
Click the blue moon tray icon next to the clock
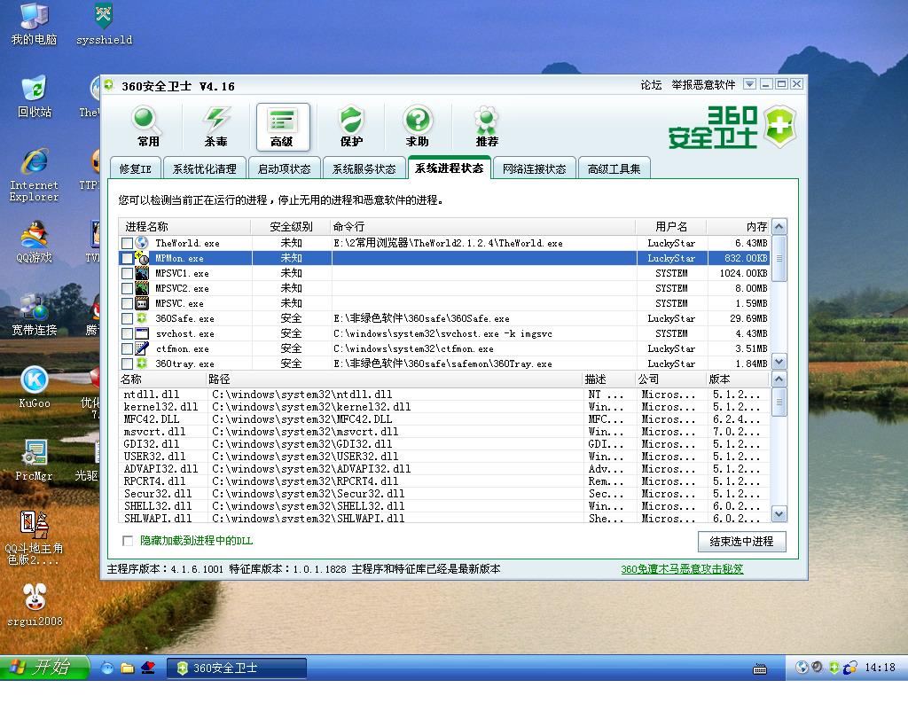tap(849, 668)
